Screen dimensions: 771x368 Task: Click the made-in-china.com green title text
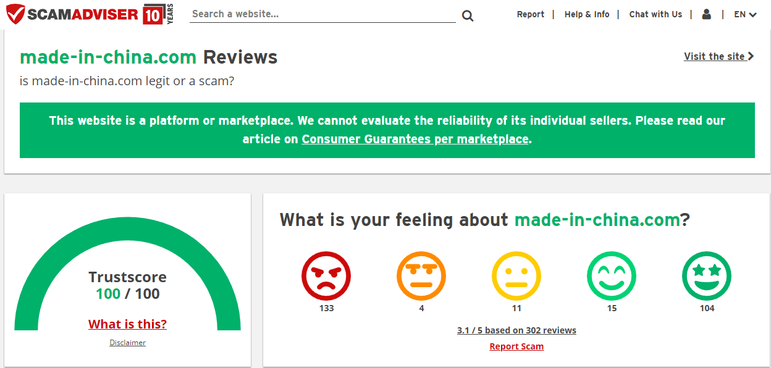(x=108, y=57)
